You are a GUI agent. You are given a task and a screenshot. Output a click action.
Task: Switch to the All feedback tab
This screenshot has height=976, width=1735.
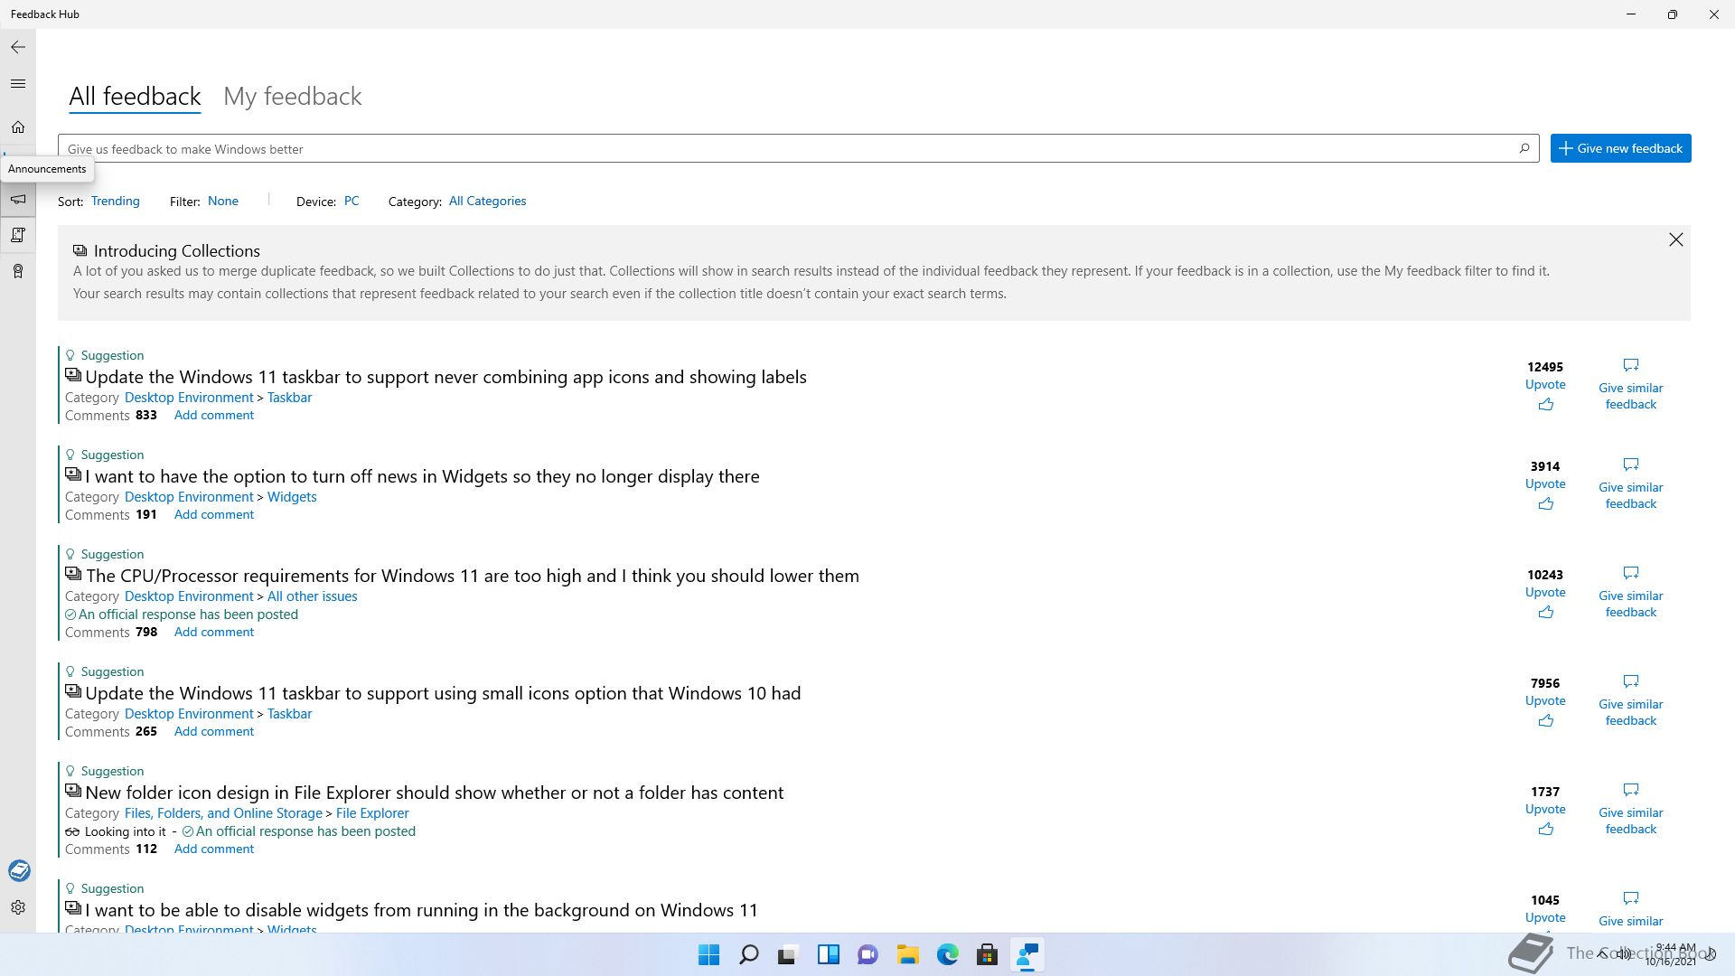point(135,97)
